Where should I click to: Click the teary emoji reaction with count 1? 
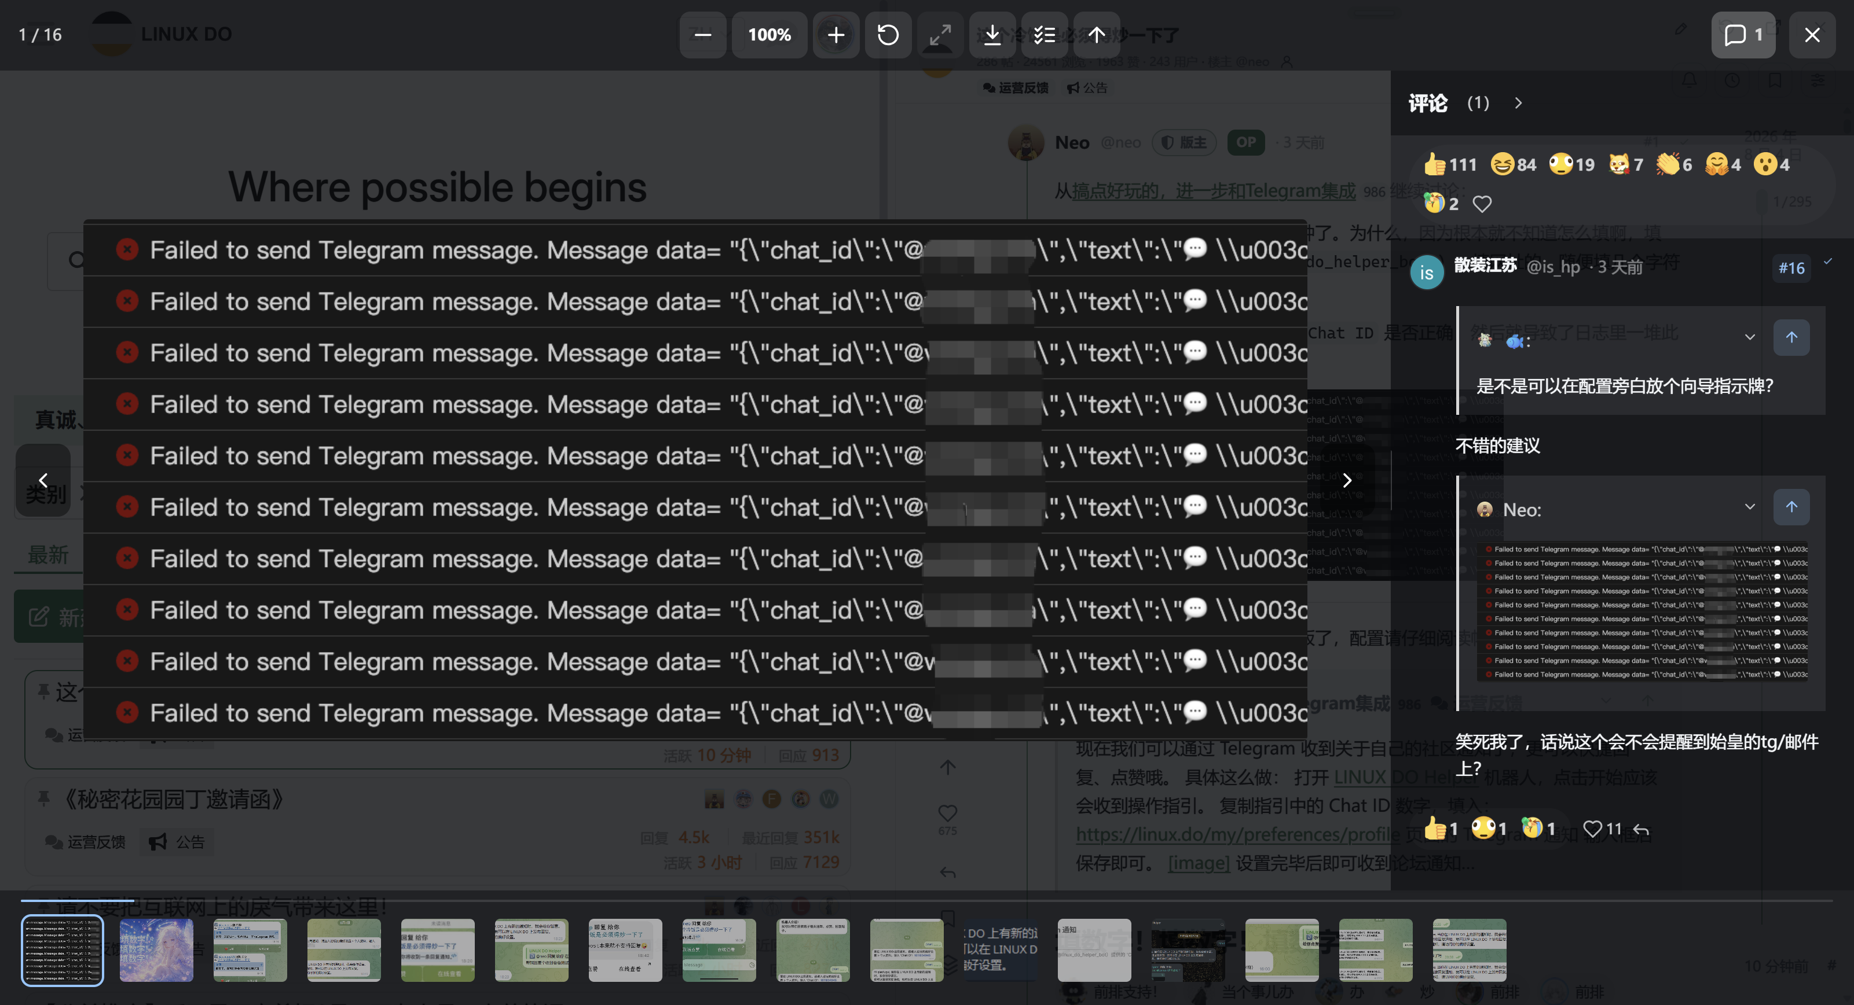click(x=1537, y=829)
